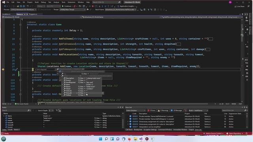Click the Application Insights toolbar icon
The height and width of the screenshot is (142, 253).
pos(118,6)
